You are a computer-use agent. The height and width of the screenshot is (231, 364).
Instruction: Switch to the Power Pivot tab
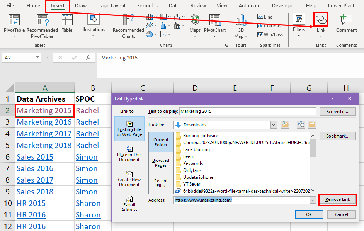pos(341,5)
